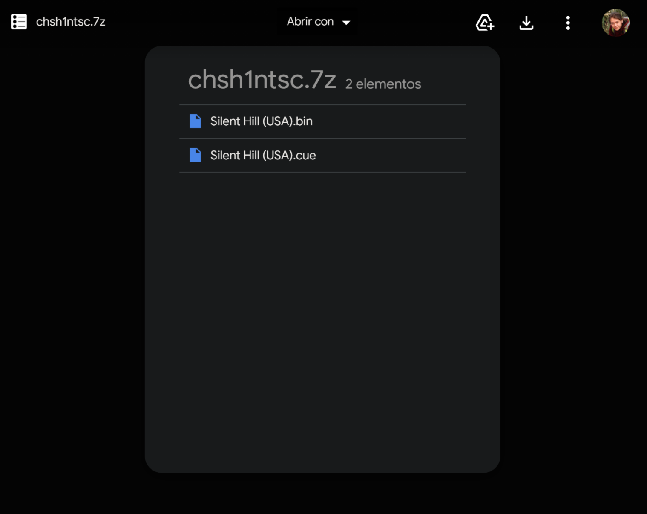This screenshot has height=514, width=647.
Task: Click the chsh1ntsc.7z filename in the top bar
Action: click(x=71, y=22)
